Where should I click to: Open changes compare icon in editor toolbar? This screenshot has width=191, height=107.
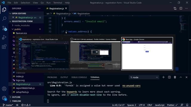click(175, 8)
